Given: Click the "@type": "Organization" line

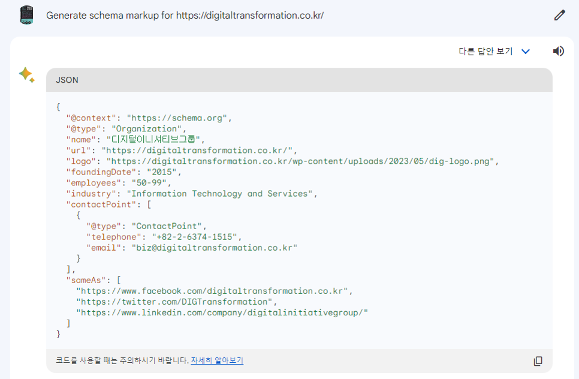Looking at the screenshot, I should coord(126,128).
